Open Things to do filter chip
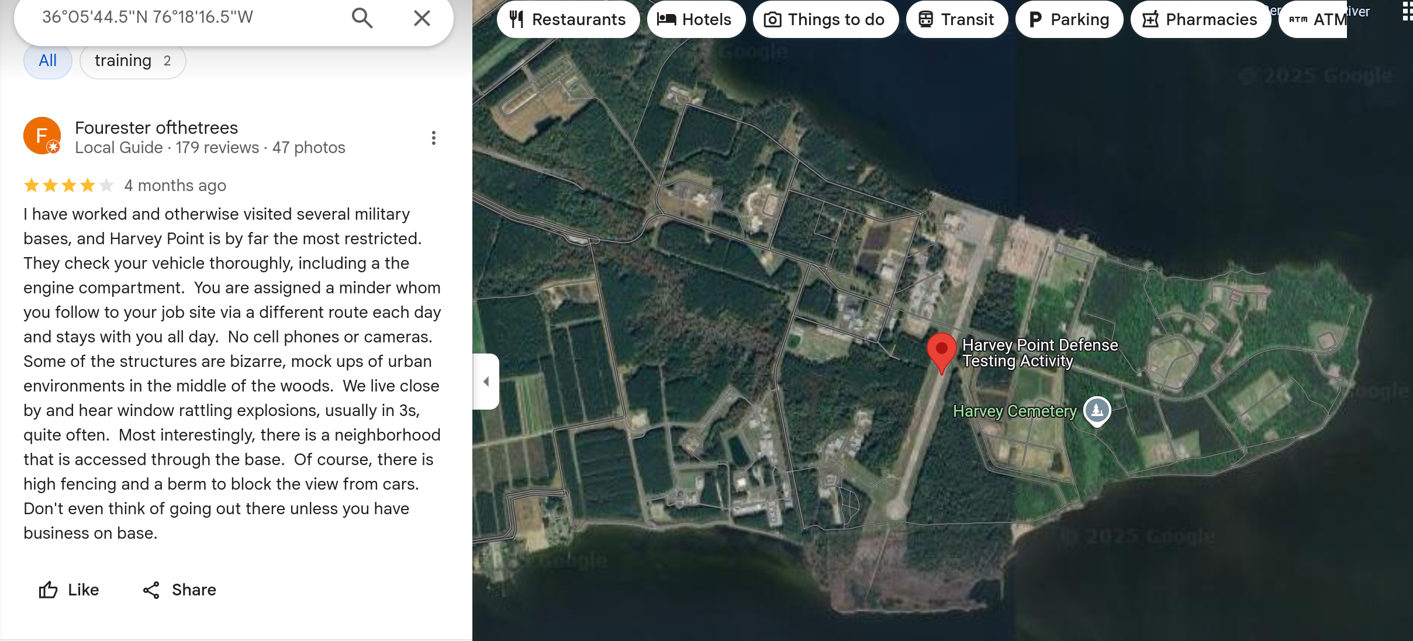This screenshot has height=641, width=1413. click(x=825, y=19)
